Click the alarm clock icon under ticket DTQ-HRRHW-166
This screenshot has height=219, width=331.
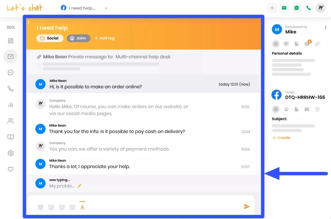(317, 109)
